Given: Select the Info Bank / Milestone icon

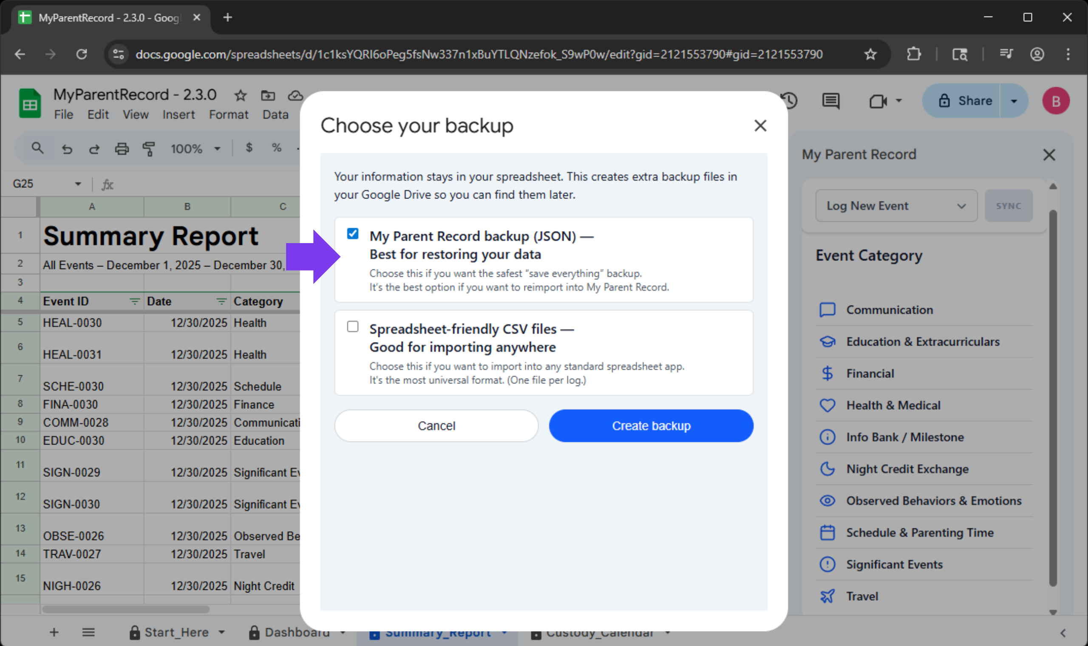Looking at the screenshot, I should 827,437.
